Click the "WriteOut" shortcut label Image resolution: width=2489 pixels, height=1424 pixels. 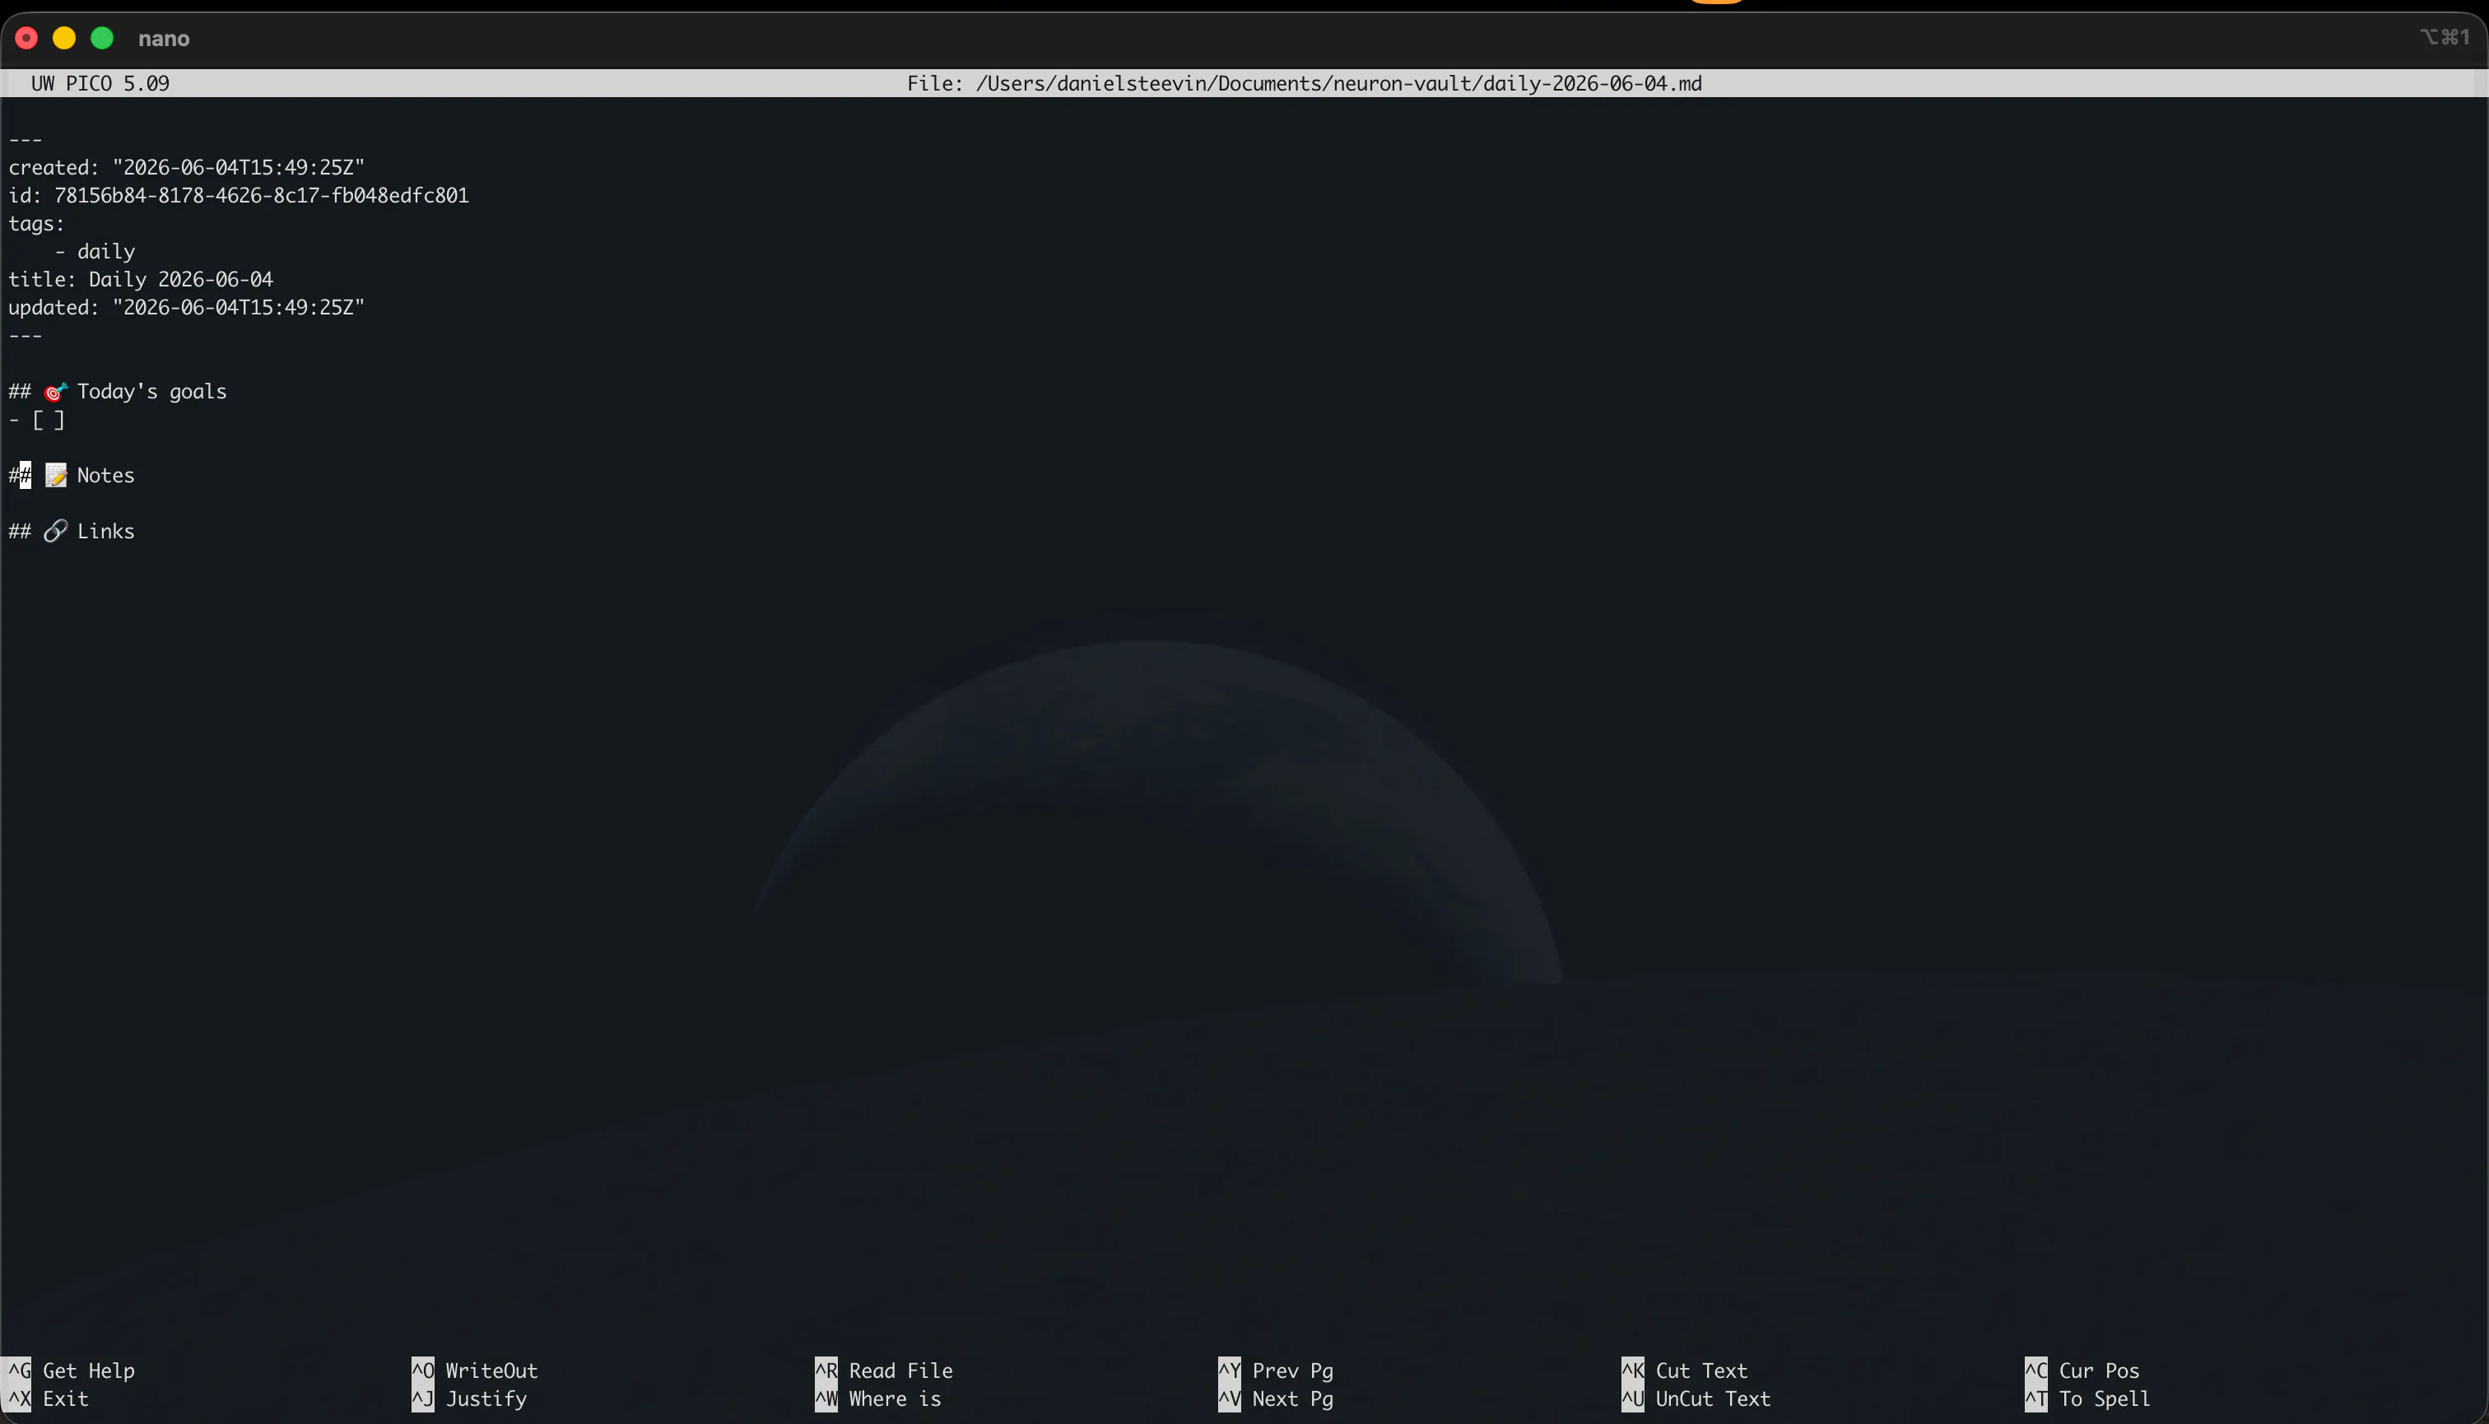tap(492, 1371)
